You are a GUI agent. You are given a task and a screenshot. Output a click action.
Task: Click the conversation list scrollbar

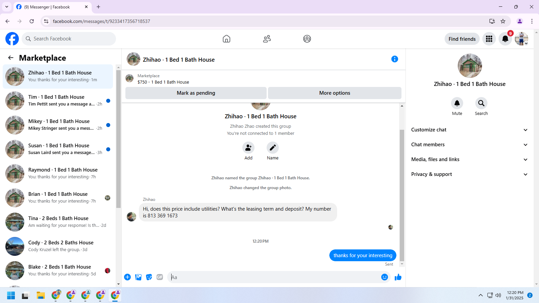point(118,139)
